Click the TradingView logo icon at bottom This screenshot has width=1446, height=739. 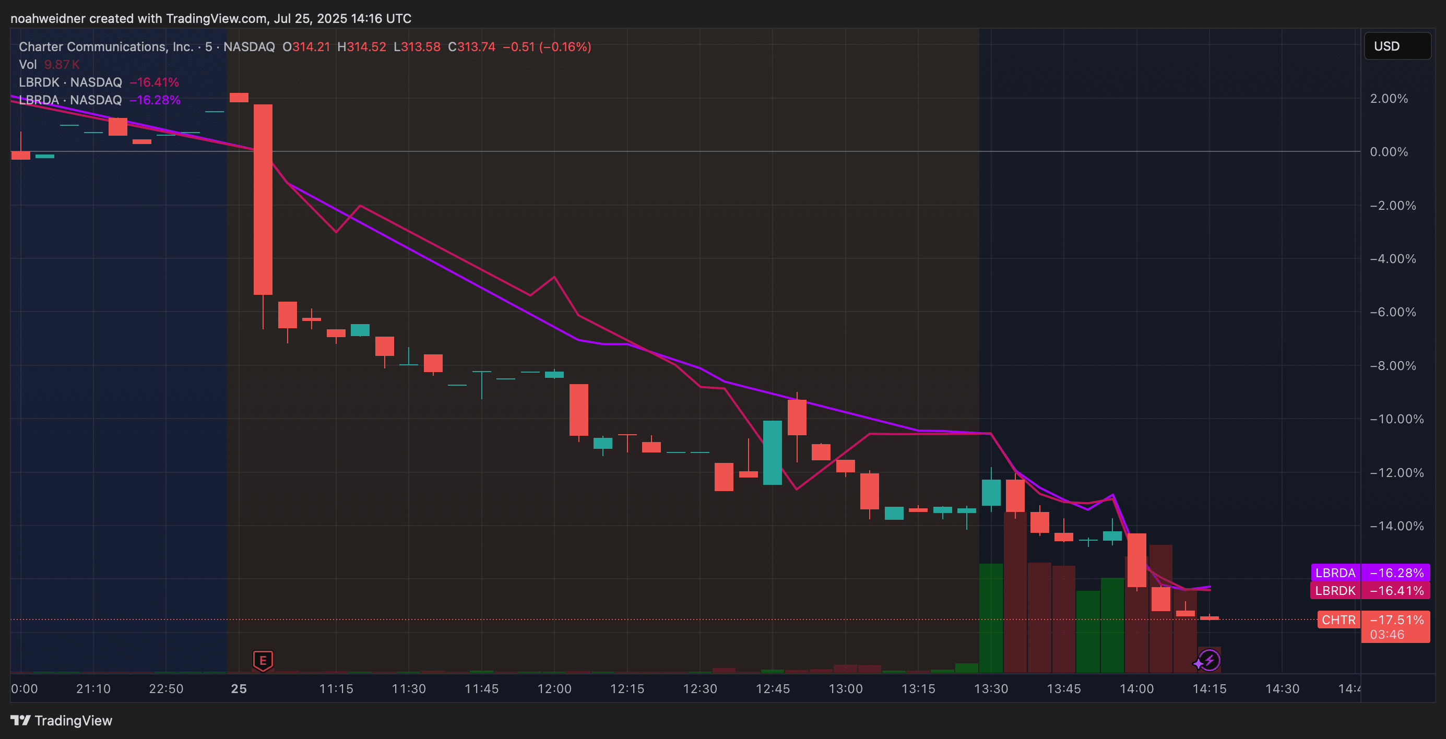tap(20, 721)
